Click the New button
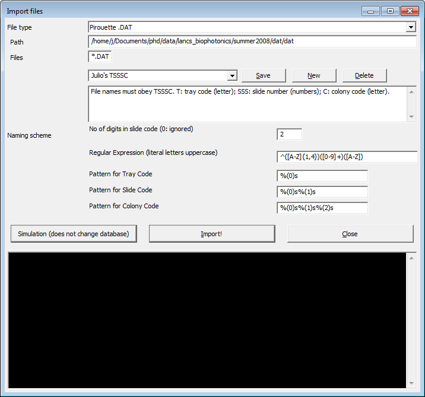Viewport: 425px width, 397px height. [314, 75]
